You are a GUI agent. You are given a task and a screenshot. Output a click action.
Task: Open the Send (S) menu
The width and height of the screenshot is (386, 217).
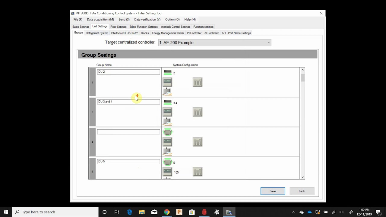[124, 19]
